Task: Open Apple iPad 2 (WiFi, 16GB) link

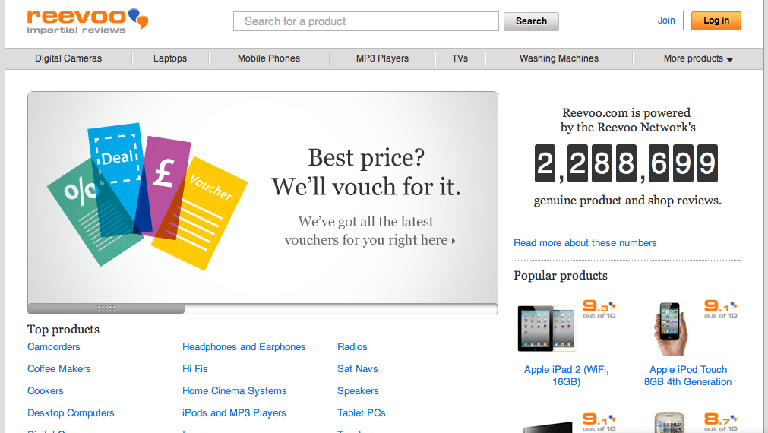Action: 566,376
